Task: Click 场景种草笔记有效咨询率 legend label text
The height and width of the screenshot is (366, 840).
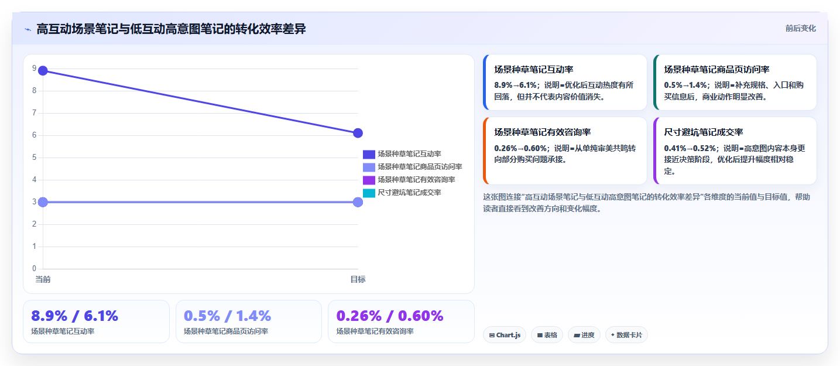Action: (x=416, y=180)
